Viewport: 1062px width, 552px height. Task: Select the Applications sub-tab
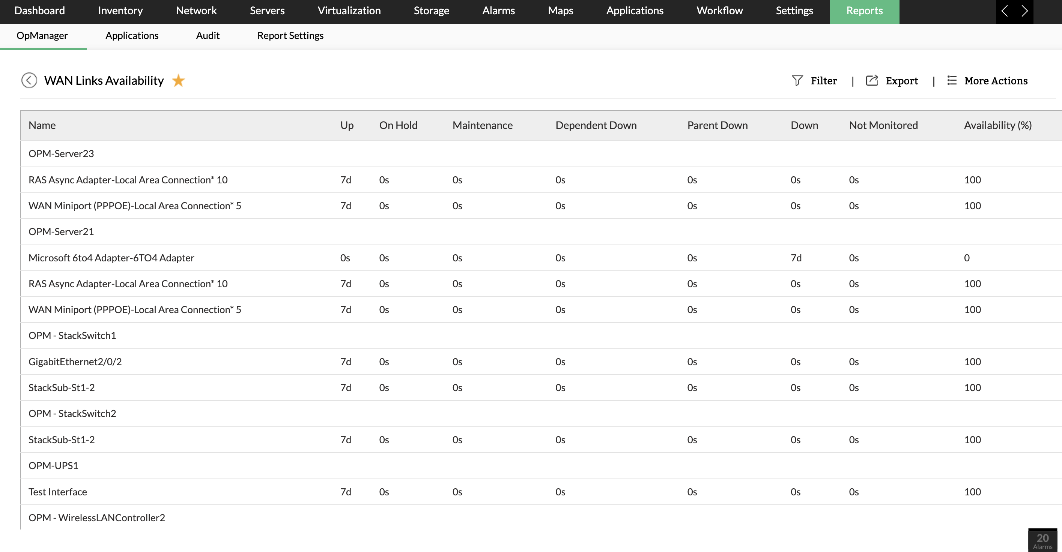[131, 36]
